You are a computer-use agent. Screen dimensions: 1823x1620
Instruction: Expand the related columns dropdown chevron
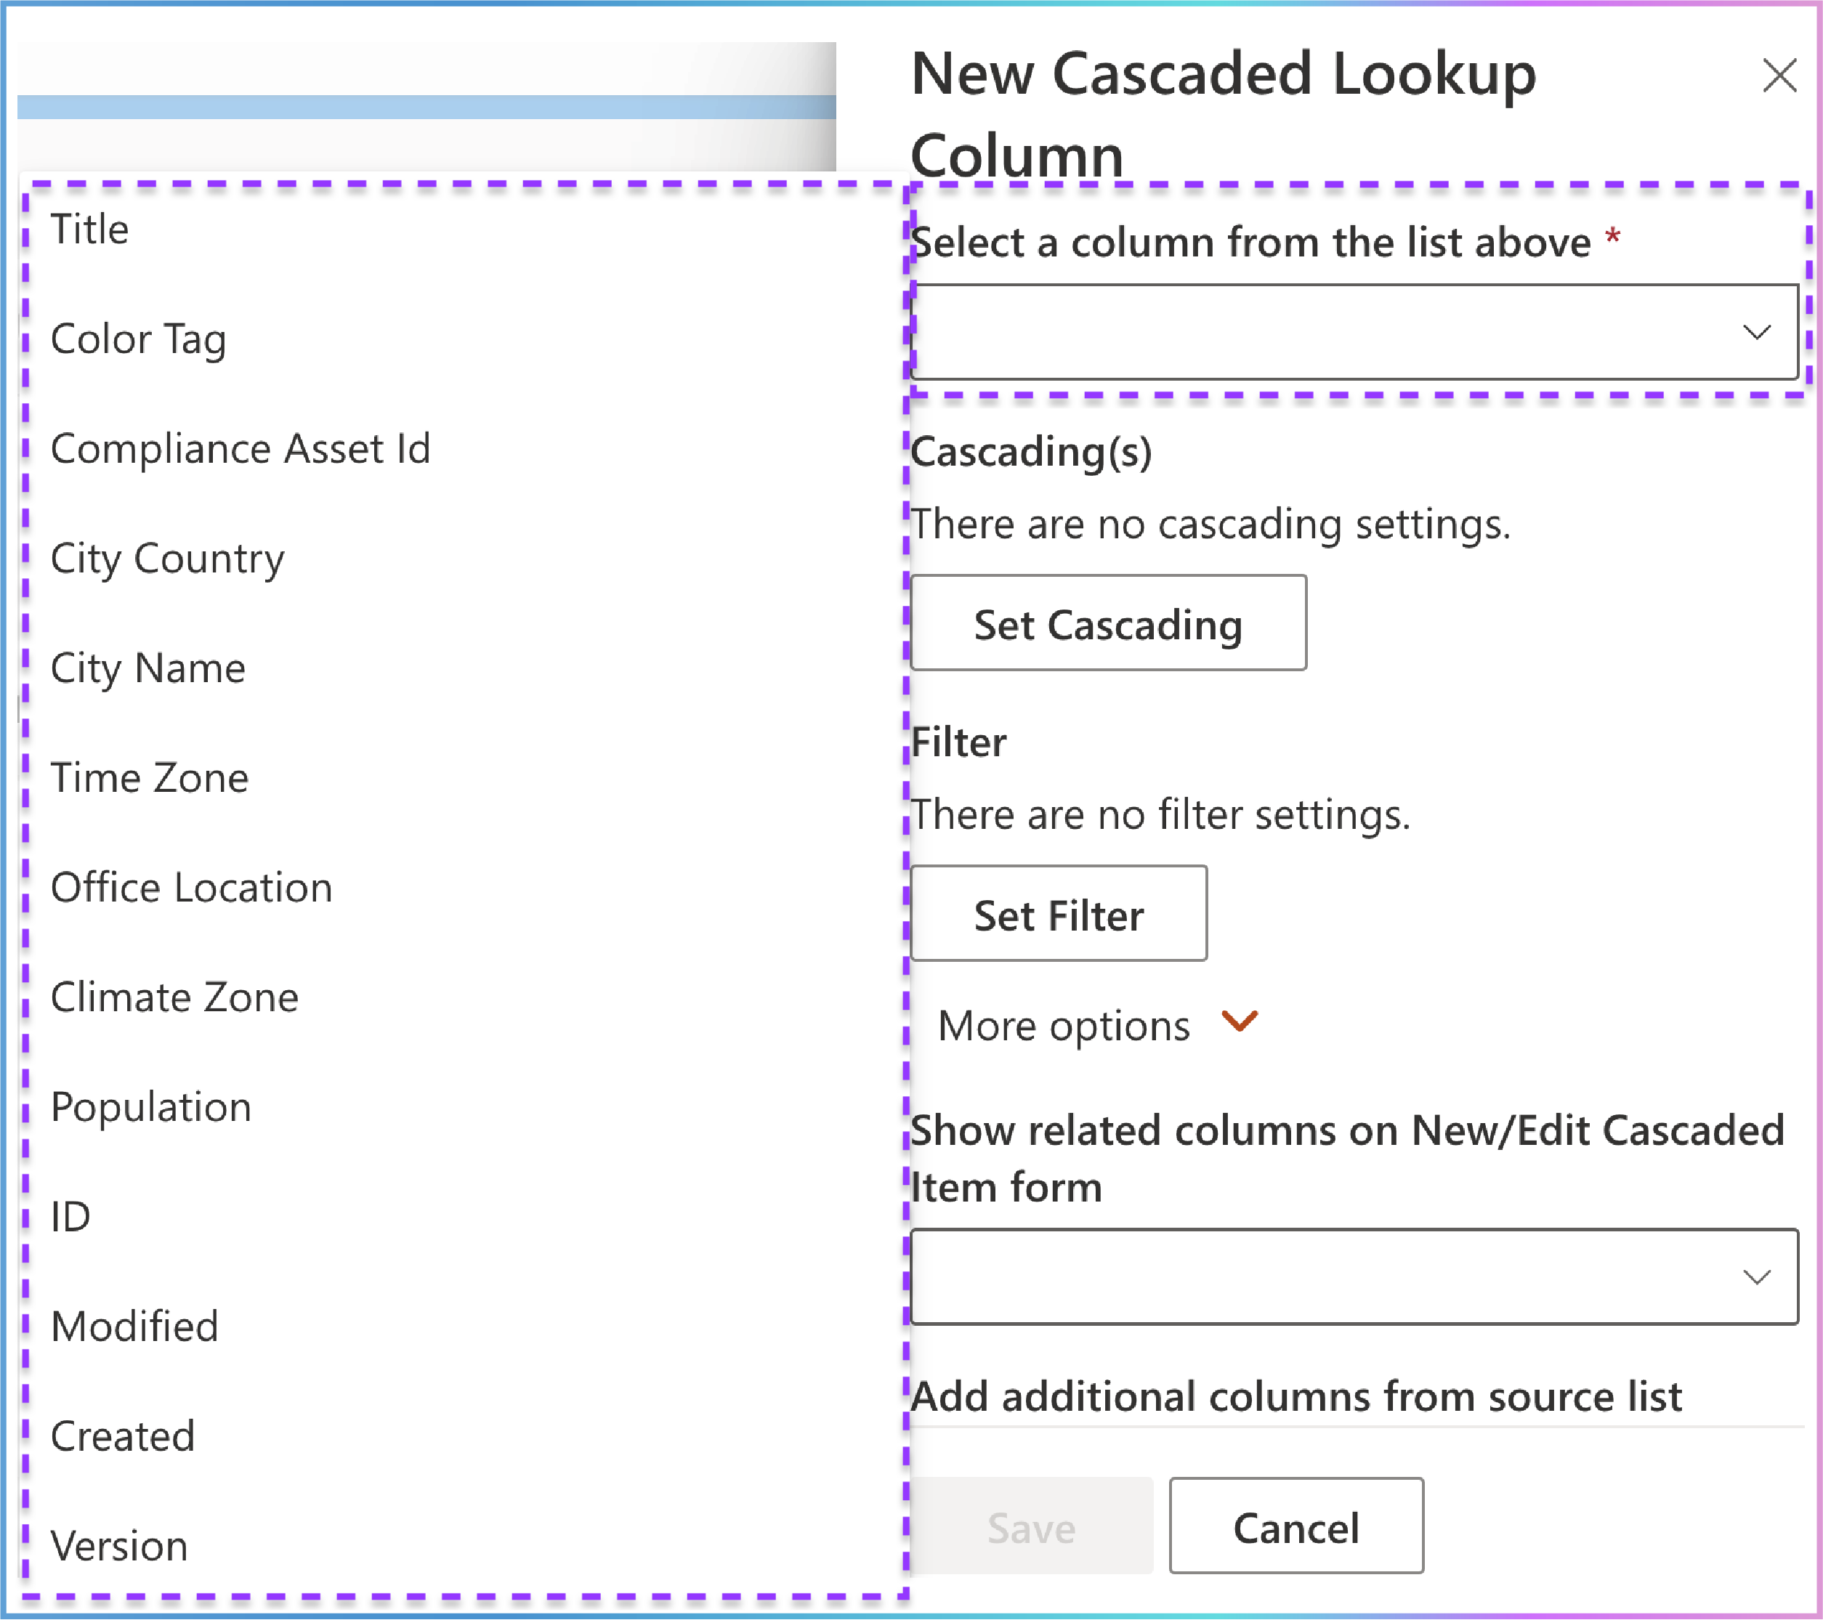point(1756,1276)
